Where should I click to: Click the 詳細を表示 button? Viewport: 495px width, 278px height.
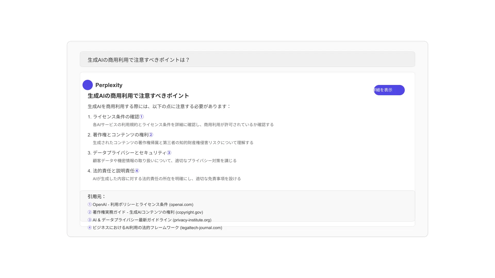pos(389,90)
